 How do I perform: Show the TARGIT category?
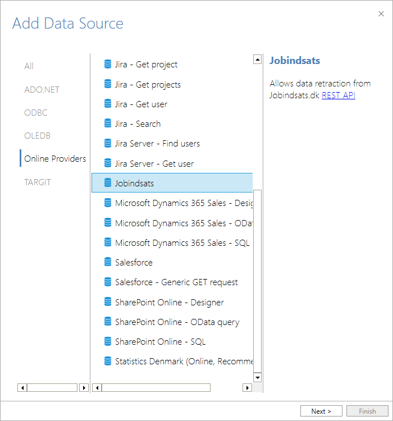pos(38,182)
